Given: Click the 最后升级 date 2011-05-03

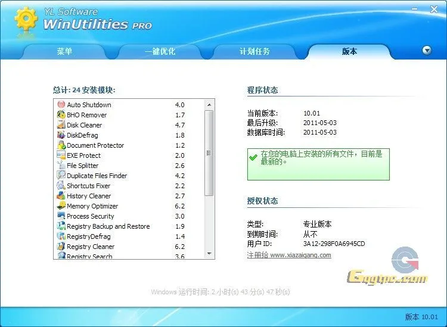Looking at the screenshot, I should tap(320, 123).
